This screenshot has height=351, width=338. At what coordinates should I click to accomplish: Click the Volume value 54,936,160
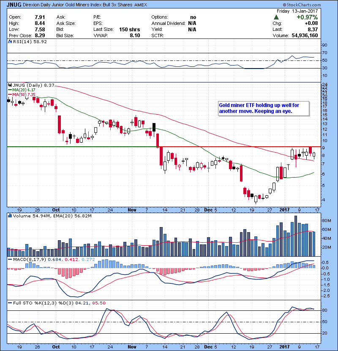pos(305,36)
